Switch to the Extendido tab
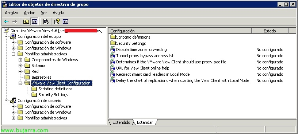 point(121,122)
